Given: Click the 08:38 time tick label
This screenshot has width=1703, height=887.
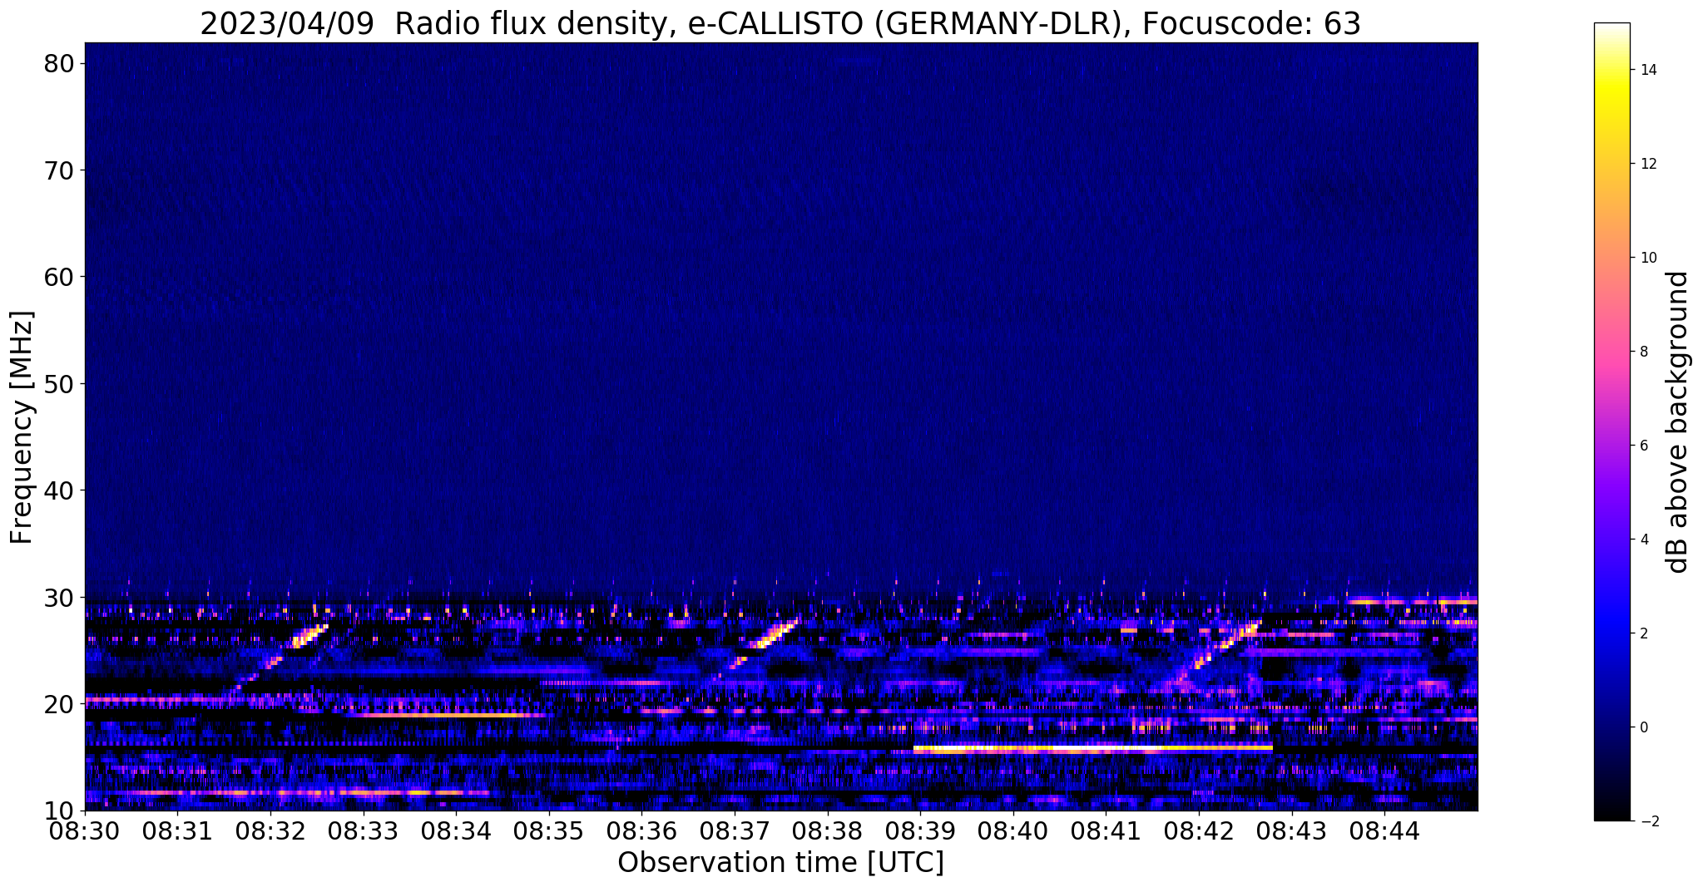Looking at the screenshot, I should click(x=828, y=832).
